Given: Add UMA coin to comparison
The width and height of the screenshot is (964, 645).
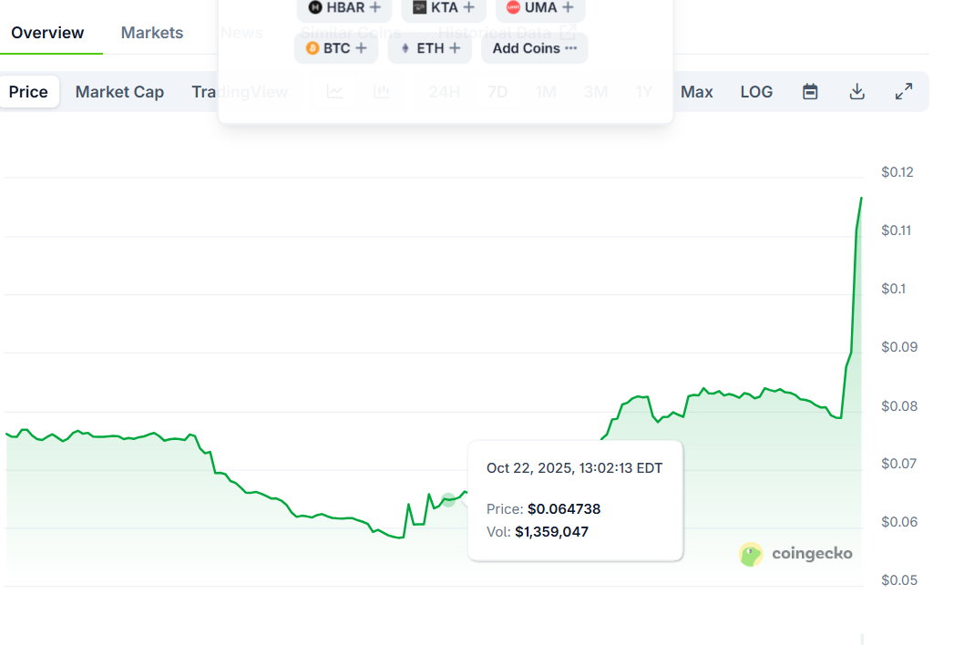Looking at the screenshot, I should (539, 8).
